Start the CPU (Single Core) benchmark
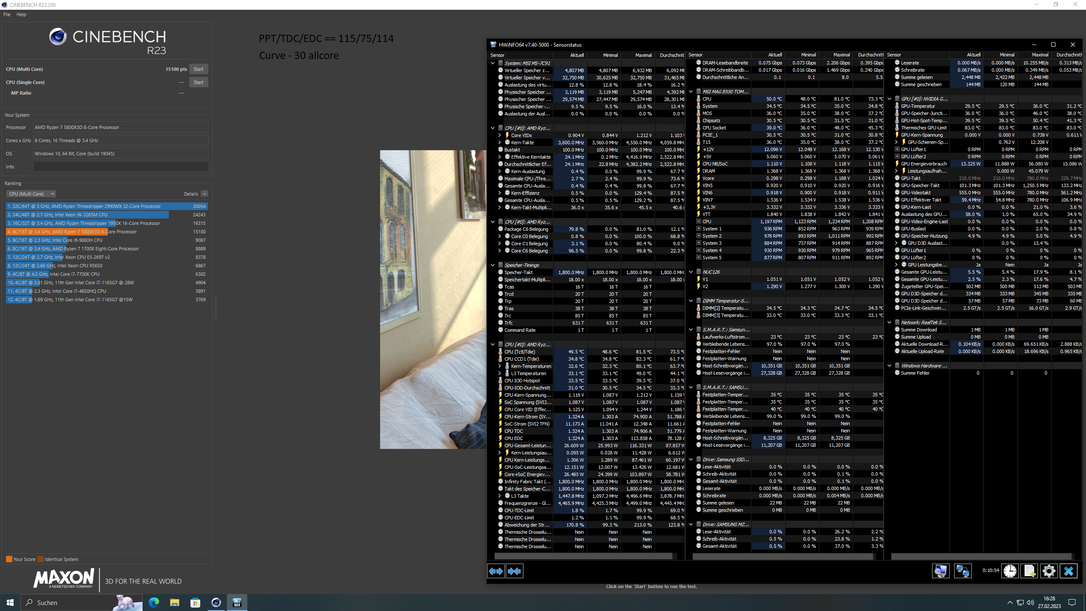This screenshot has width=1086, height=611. (x=198, y=82)
